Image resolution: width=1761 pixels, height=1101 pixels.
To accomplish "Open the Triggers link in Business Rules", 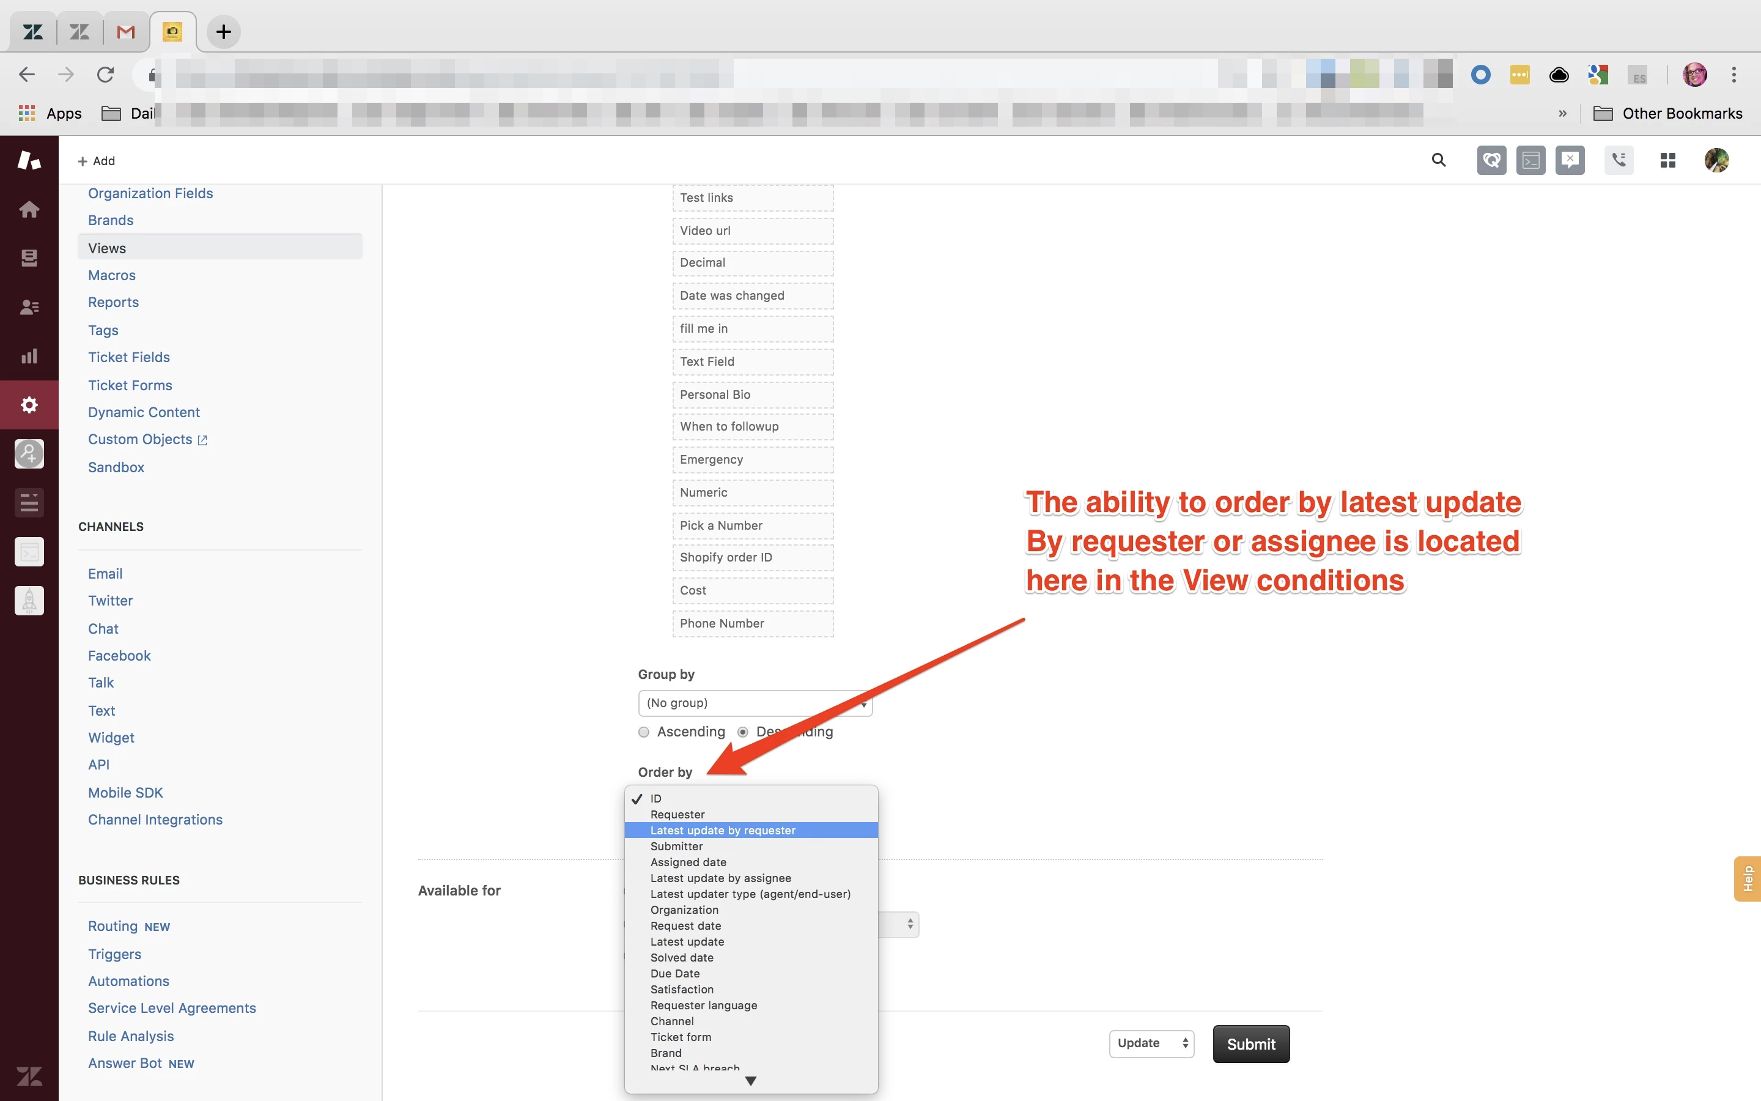I will [114, 954].
